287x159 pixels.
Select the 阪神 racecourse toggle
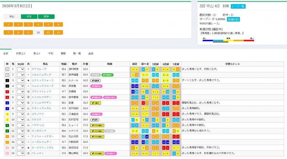[46, 16]
